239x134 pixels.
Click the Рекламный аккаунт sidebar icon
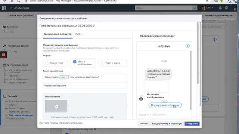4,46
